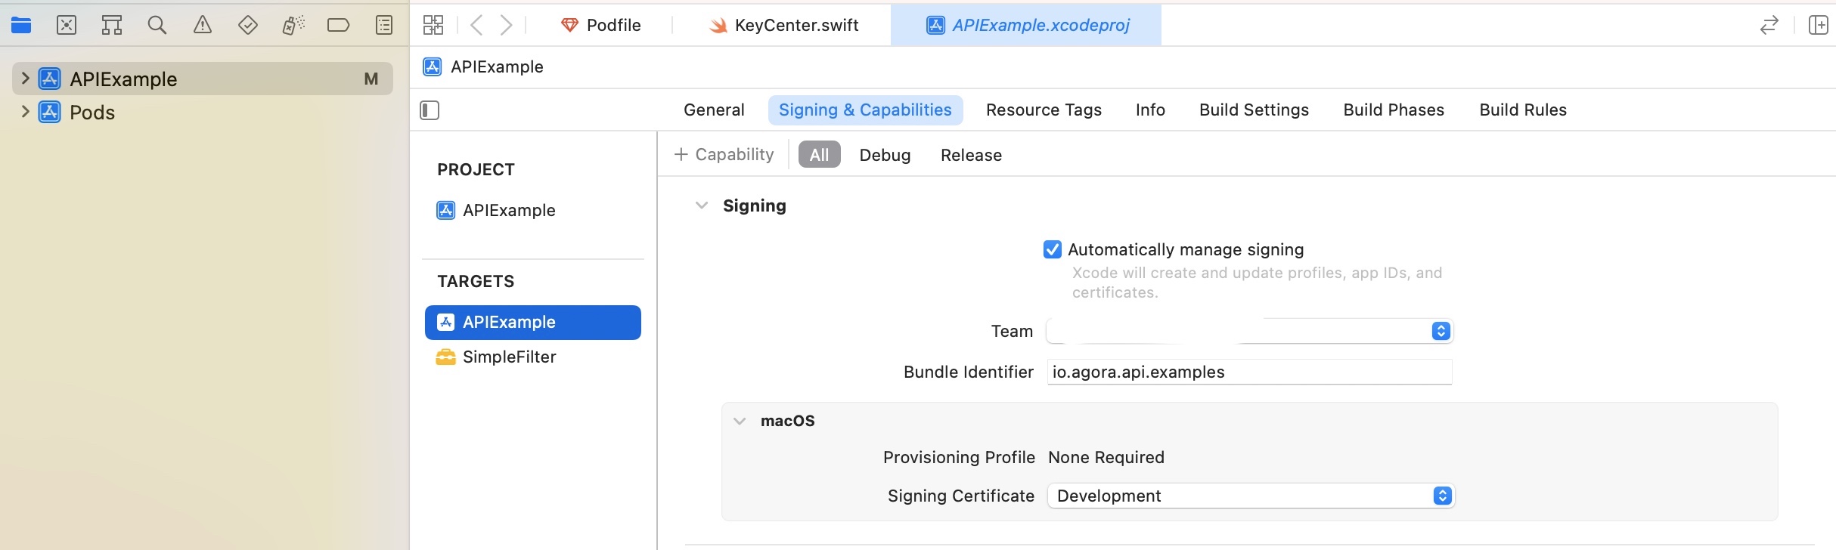Add a capability with + Capability
1836x550 pixels.
point(724,155)
